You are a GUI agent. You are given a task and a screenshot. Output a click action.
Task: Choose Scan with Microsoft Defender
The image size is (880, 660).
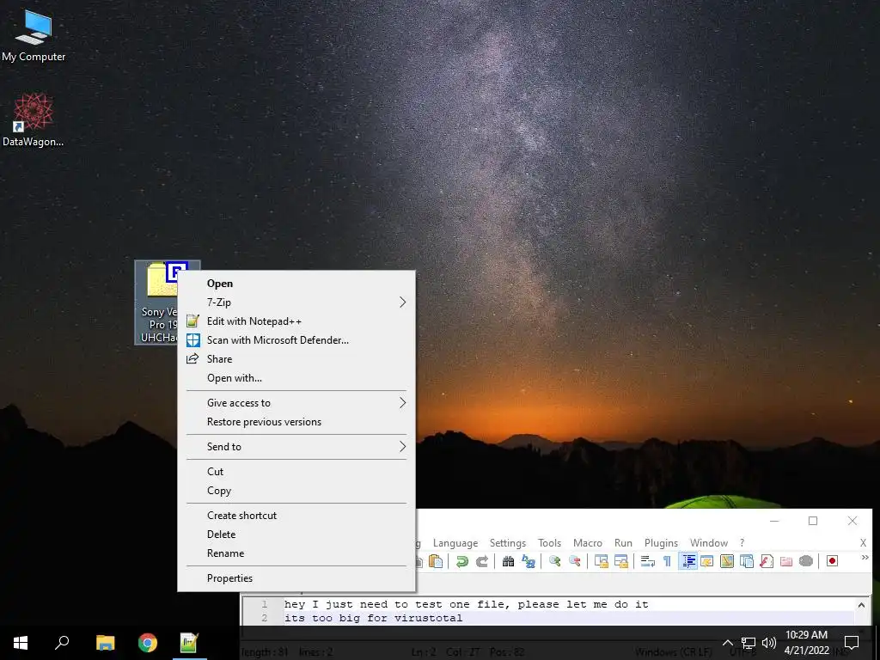tap(296, 340)
